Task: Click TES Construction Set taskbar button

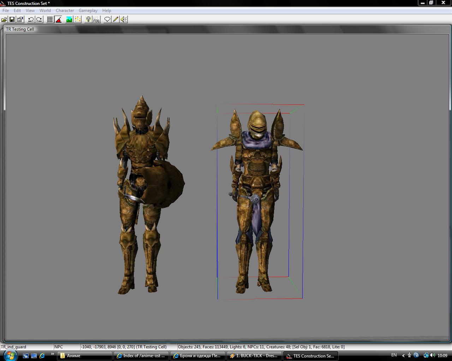Action: (311, 356)
